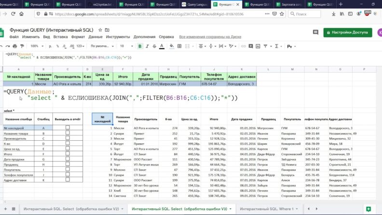Viewport: 382px width, 215px height.
Task: Insert a link with the chain icon
Action: coord(243,46)
